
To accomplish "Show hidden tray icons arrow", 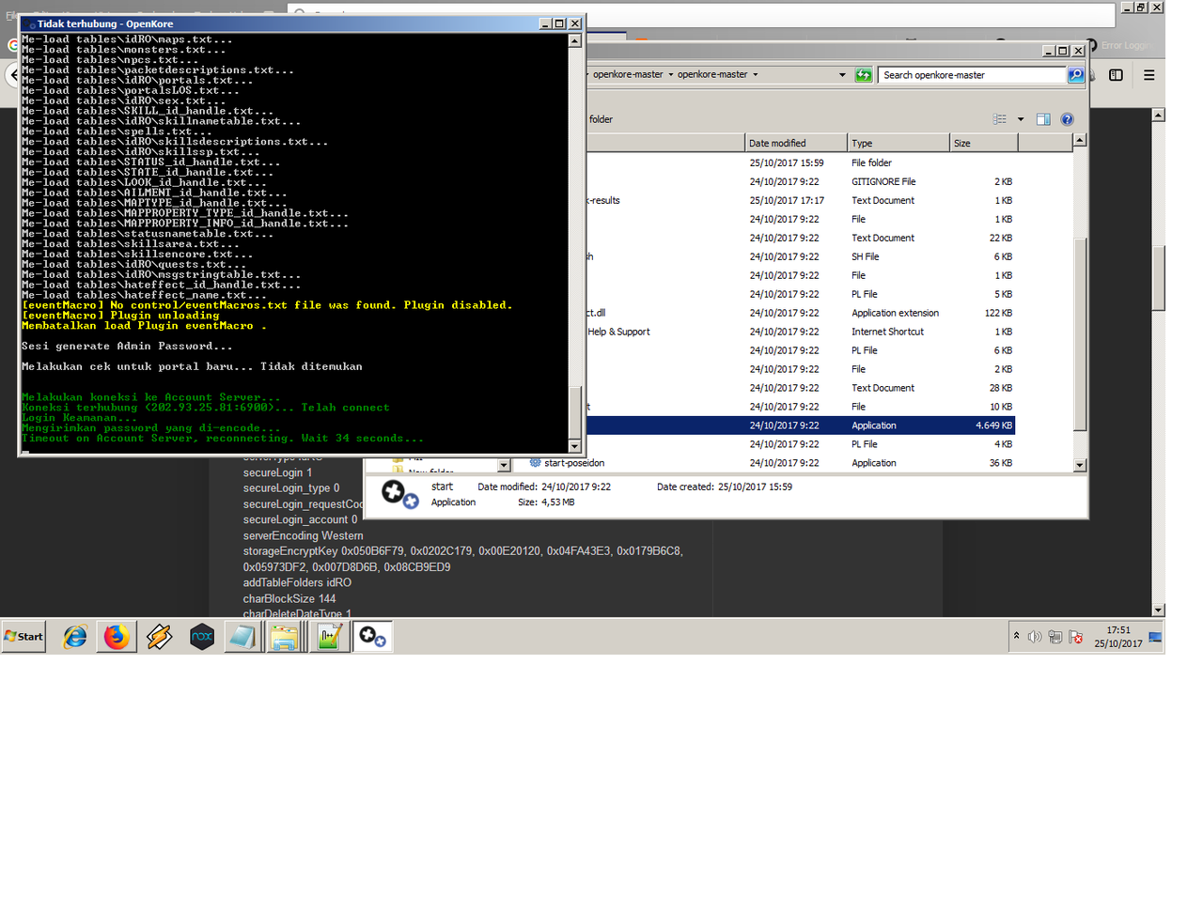I will tap(1016, 636).
